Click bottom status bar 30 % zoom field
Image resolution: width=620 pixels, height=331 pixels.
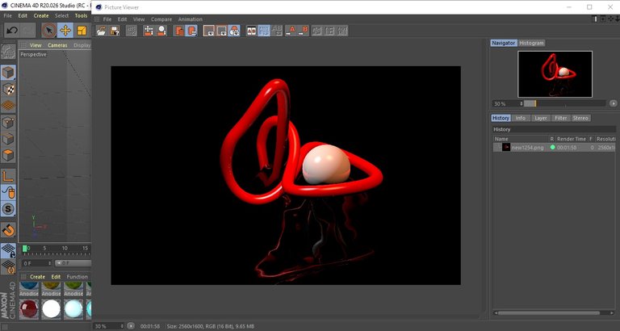click(x=108, y=326)
